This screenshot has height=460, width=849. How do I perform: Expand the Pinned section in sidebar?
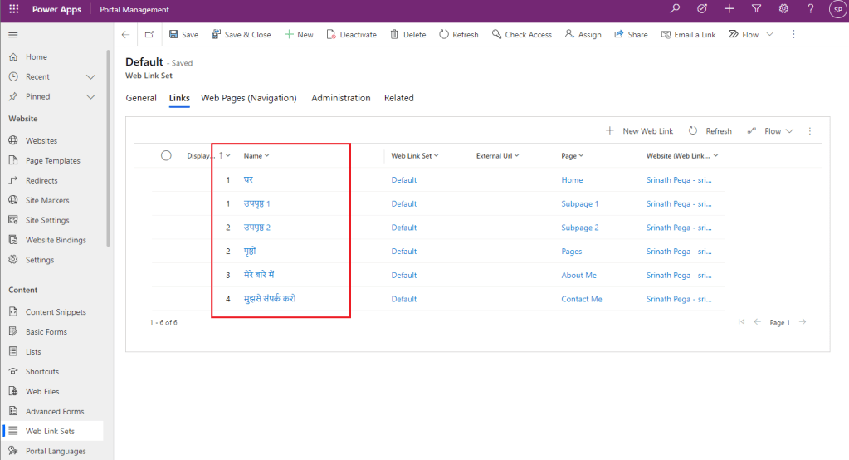click(x=91, y=96)
